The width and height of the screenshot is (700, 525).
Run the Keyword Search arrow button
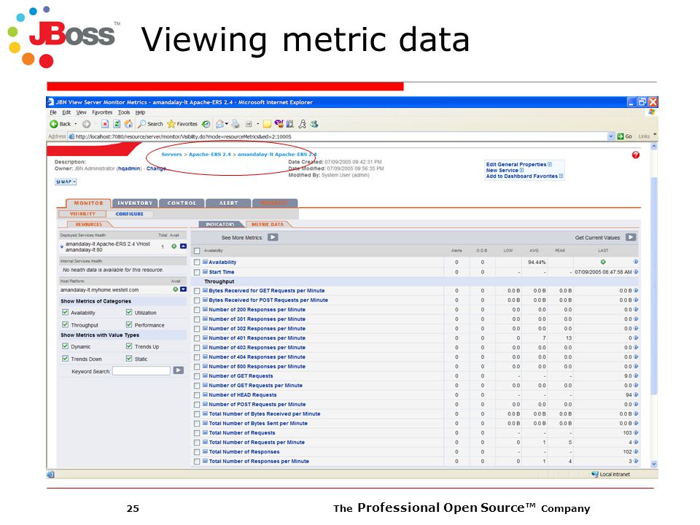pos(178,370)
